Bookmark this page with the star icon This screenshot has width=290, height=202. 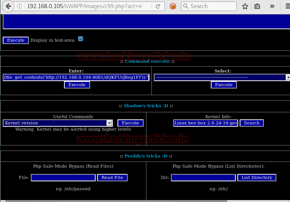click(x=245, y=6)
